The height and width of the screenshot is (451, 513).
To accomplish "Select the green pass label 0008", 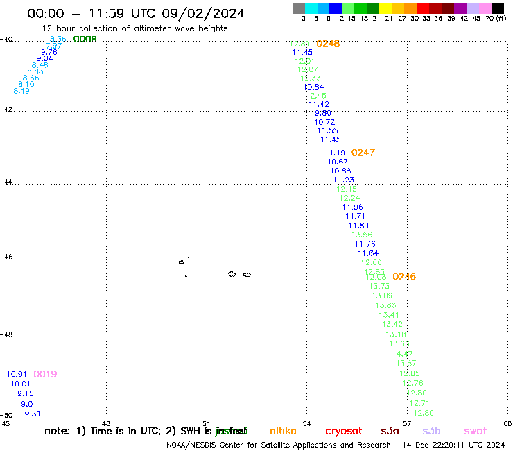I will pyautogui.click(x=85, y=40).
